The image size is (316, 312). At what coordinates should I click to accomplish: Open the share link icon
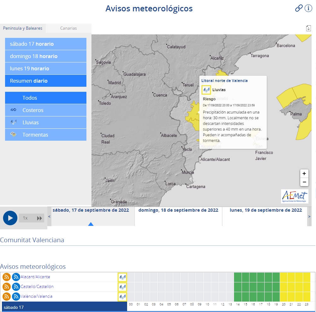299,8
